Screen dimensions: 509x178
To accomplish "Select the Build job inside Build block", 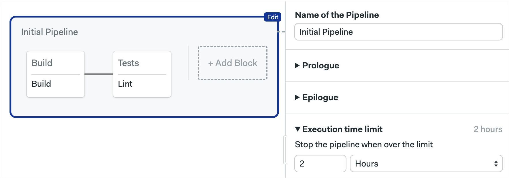I will point(41,84).
